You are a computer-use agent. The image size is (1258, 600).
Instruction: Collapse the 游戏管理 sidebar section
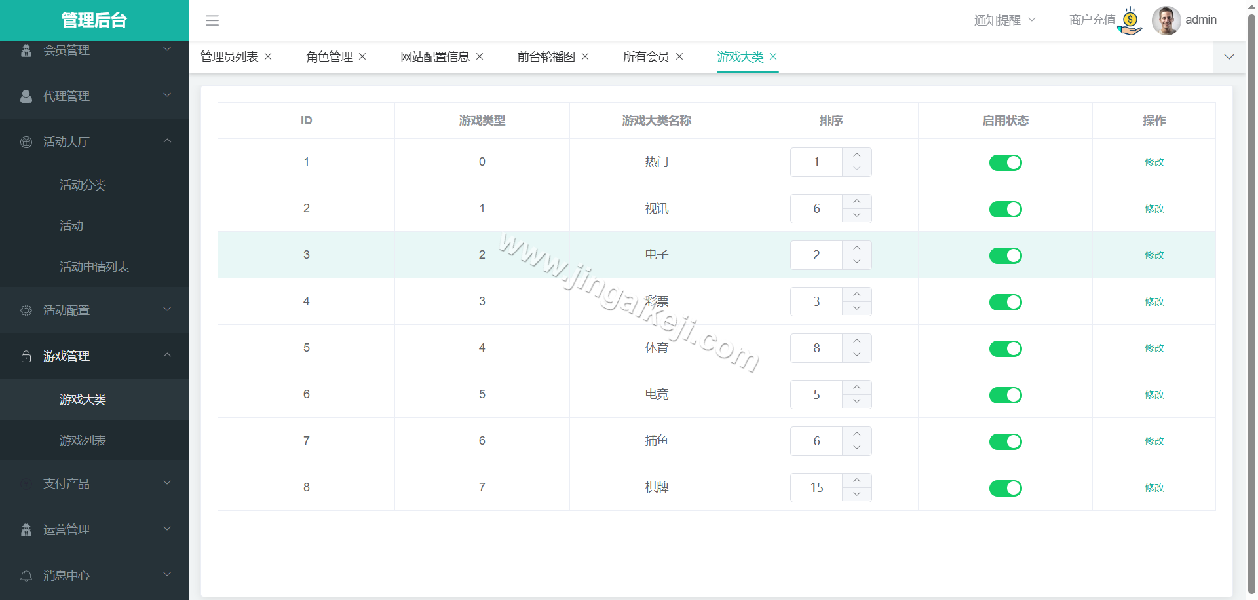point(166,356)
